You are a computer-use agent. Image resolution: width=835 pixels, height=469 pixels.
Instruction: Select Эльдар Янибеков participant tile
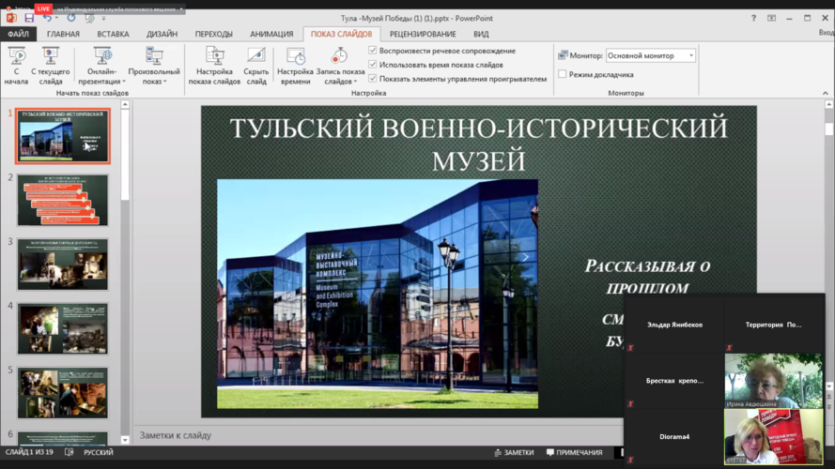point(674,325)
